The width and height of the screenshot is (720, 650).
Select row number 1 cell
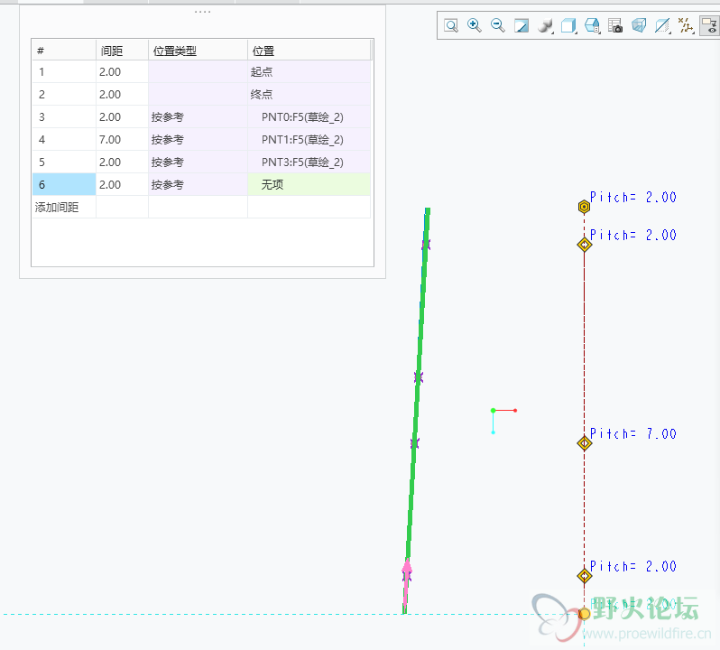(x=64, y=71)
